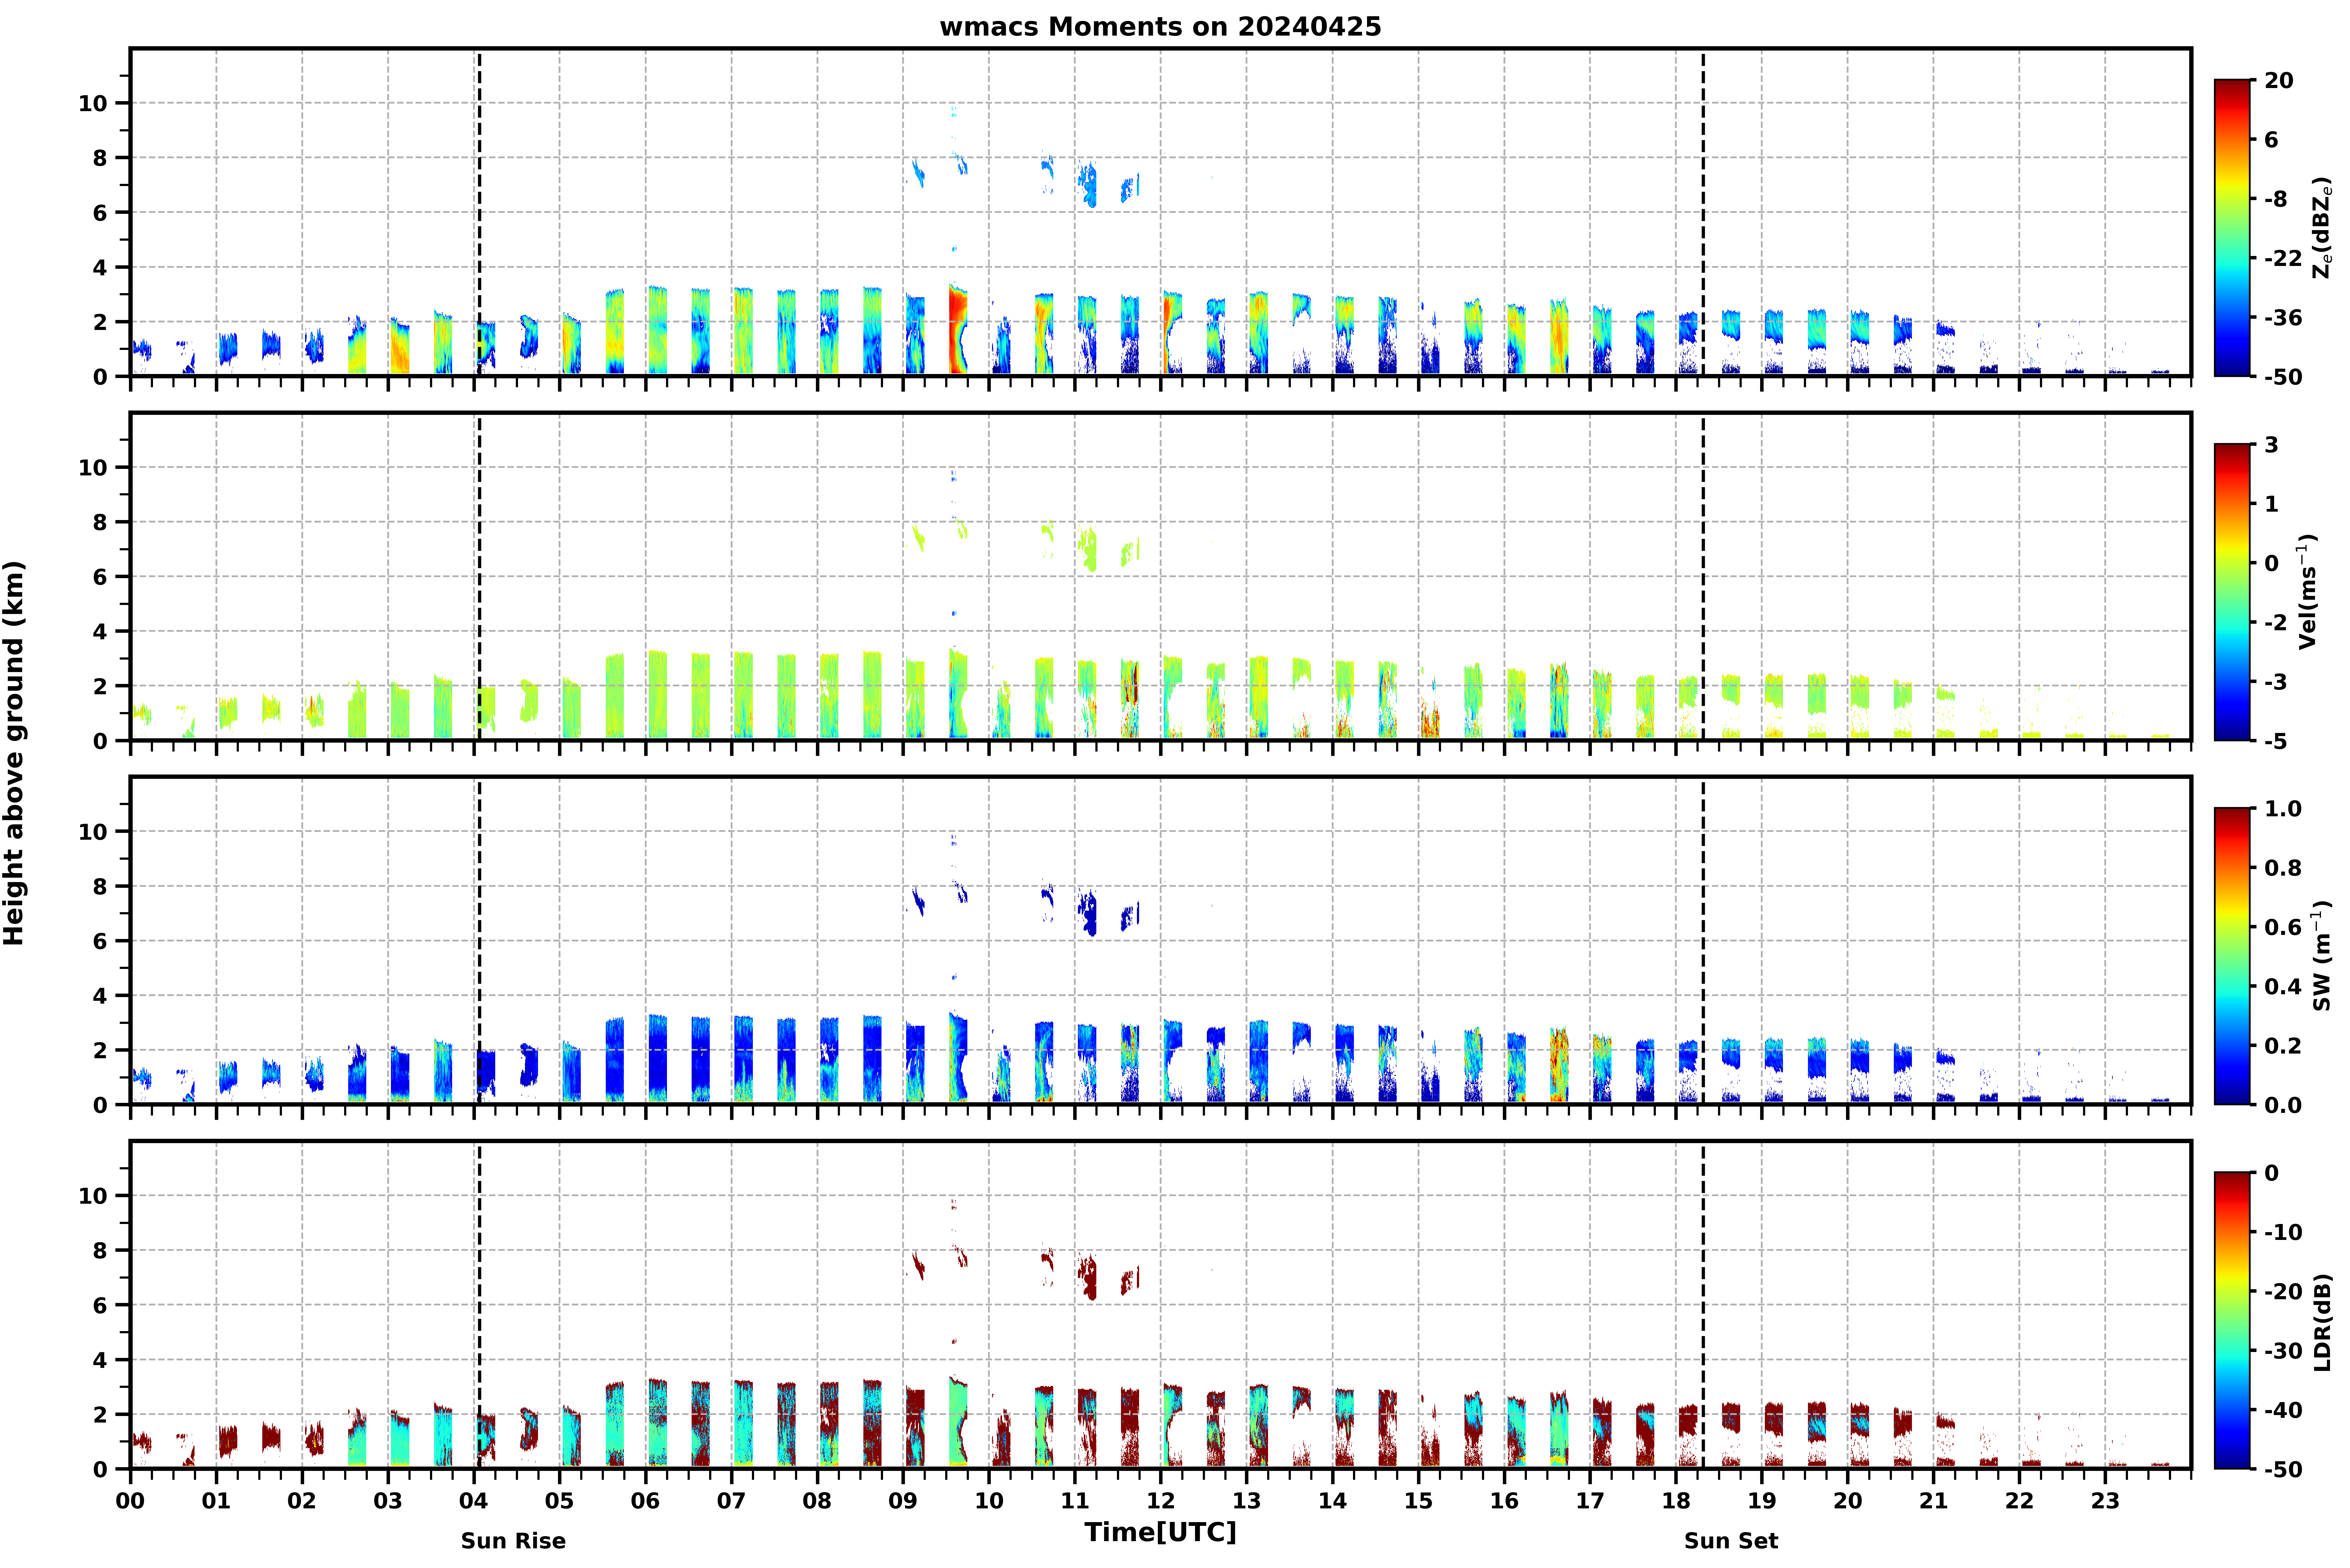This screenshot has width=2350, height=1568.
Task: Click the 18 hour tick on the bottom time axis
Action: 1676,1500
